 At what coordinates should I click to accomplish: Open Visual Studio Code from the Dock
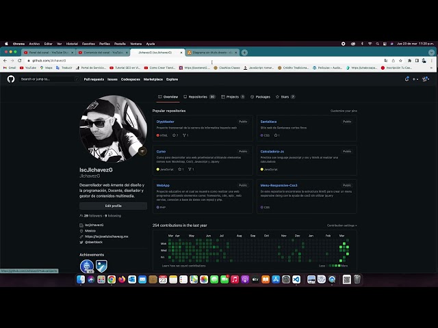coord(296,279)
